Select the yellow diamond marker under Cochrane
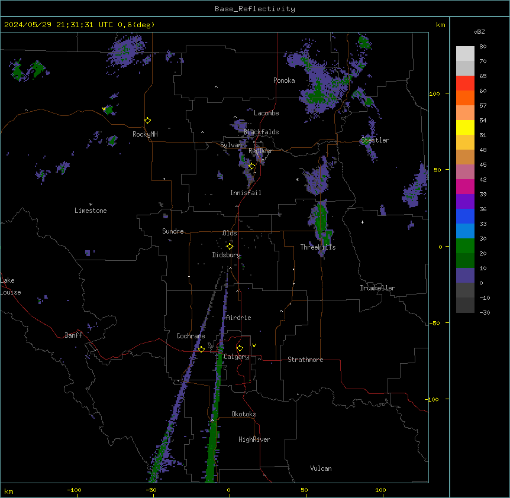Image resolution: width=510 pixels, height=498 pixels. 201,349
